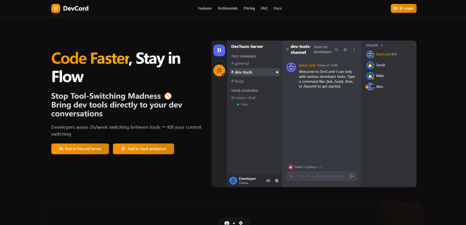The width and height of the screenshot is (466, 225).
Task: Open the three-dot more options menu
Action: pos(354,49)
